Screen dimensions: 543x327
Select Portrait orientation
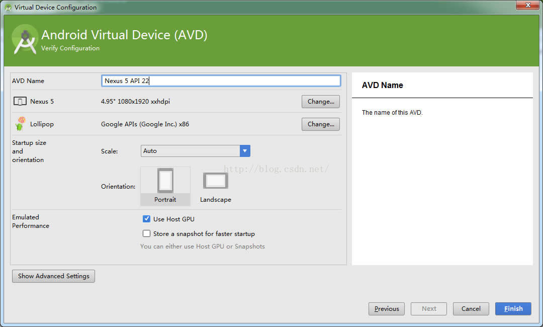(x=165, y=186)
